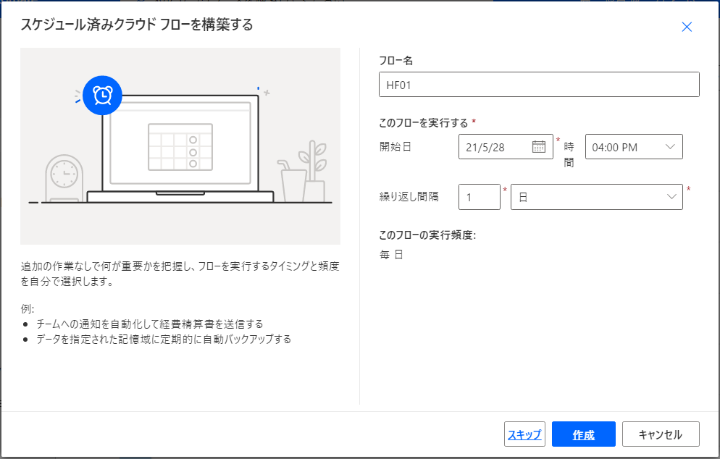
Task: Click the フロー名 input field containing HF01
Action: tap(539, 85)
